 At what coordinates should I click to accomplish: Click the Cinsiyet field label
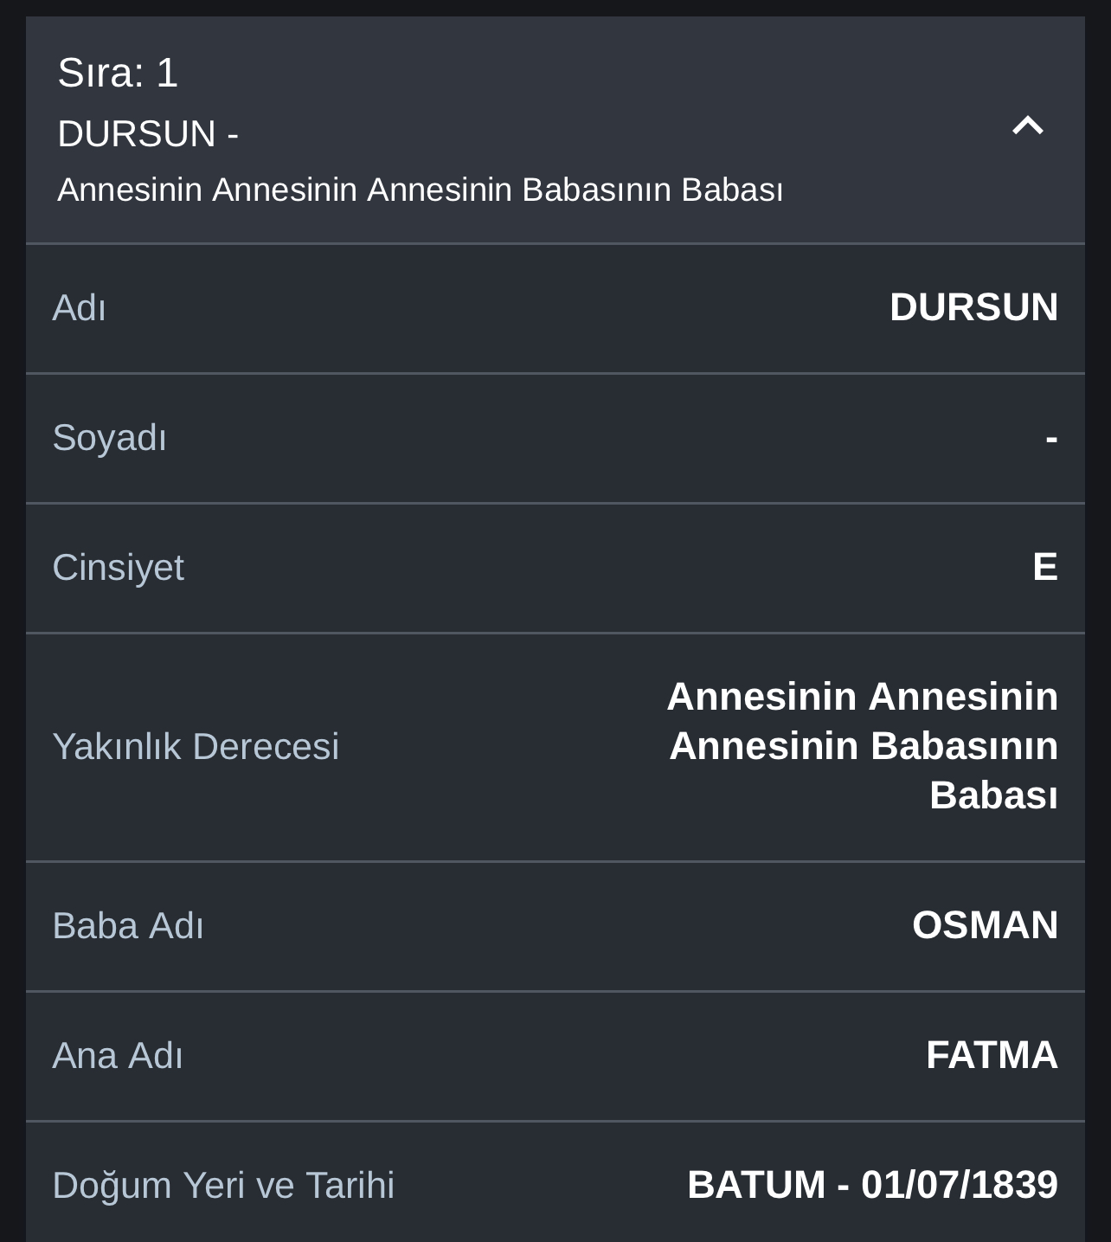click(x=118, y=568)
